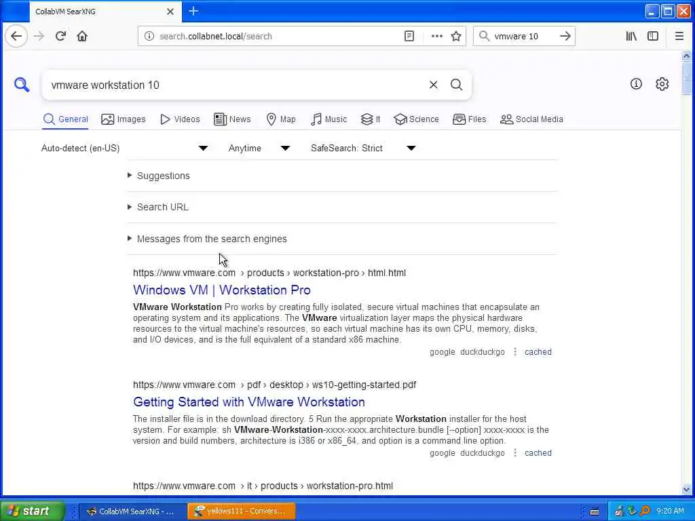Click the page scrollbar down arrow
This screenshot has height=521, width=695.
tap(686, 490)
